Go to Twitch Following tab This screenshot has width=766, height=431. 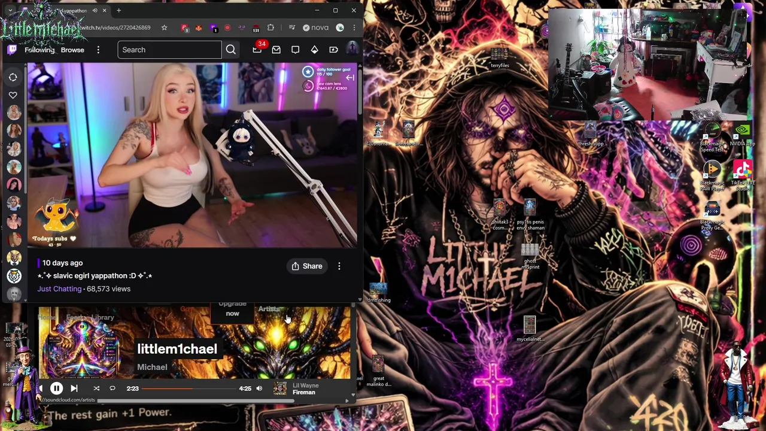[39, 50]
